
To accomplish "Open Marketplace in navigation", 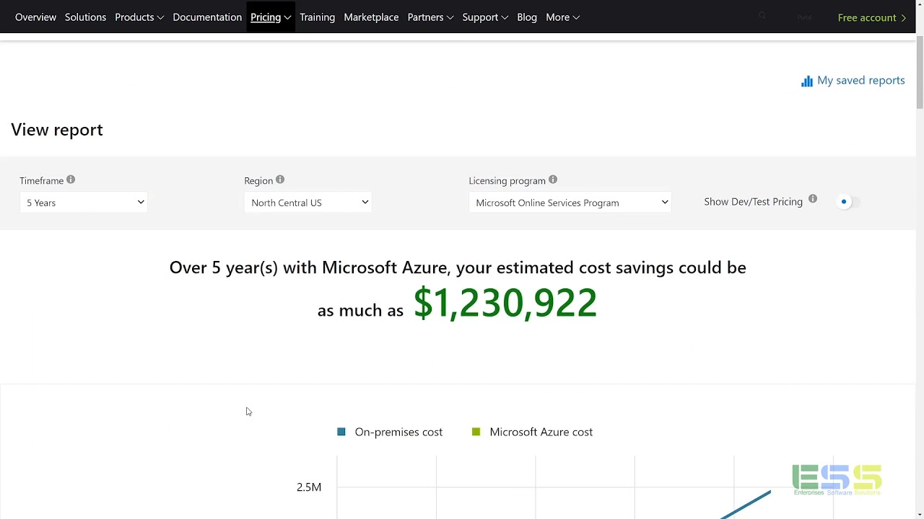I will click(371, 17).
